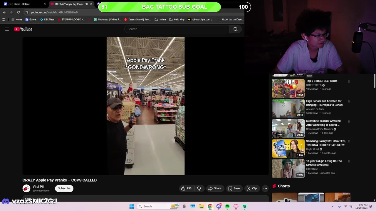Click the YouTube search magnifier button
This screenshot has width=376, height=211.
tap(236, 29)
